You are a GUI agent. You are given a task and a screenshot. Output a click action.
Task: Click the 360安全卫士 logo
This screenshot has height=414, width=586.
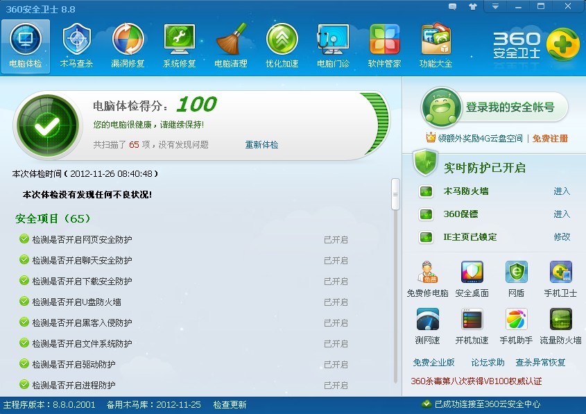click(x=535, y=45)
